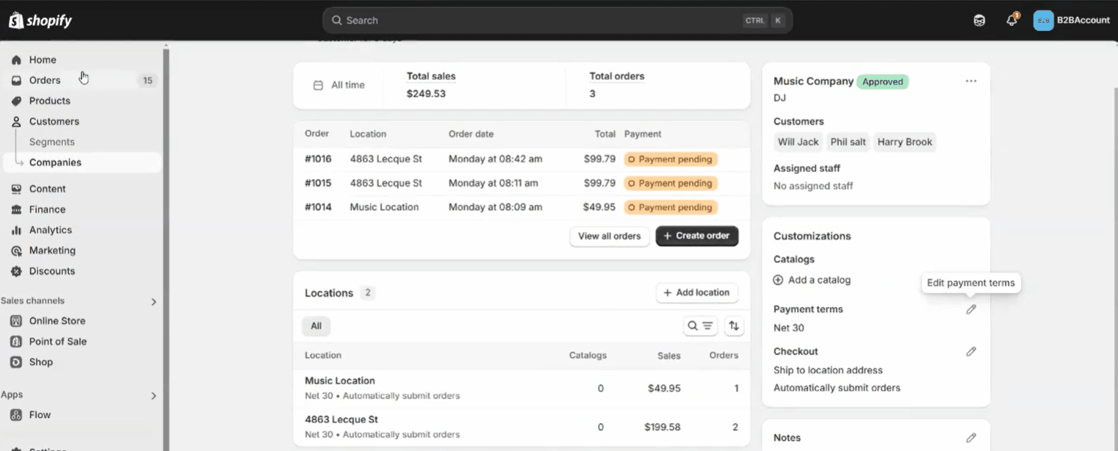Click the search and filter locations icon
Image resolution: width=1118 pixels, height=451 pixels.
coord(700,326)
